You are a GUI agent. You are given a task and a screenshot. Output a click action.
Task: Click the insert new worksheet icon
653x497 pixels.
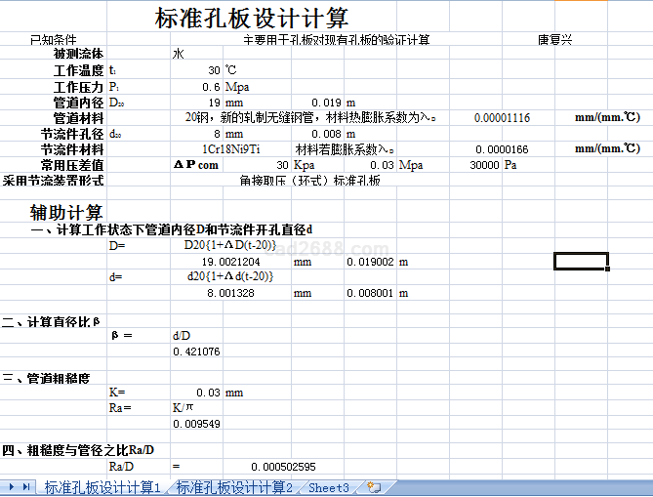[x=374, y=486]
